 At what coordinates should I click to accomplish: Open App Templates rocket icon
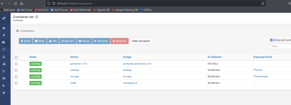coord(4,35)
